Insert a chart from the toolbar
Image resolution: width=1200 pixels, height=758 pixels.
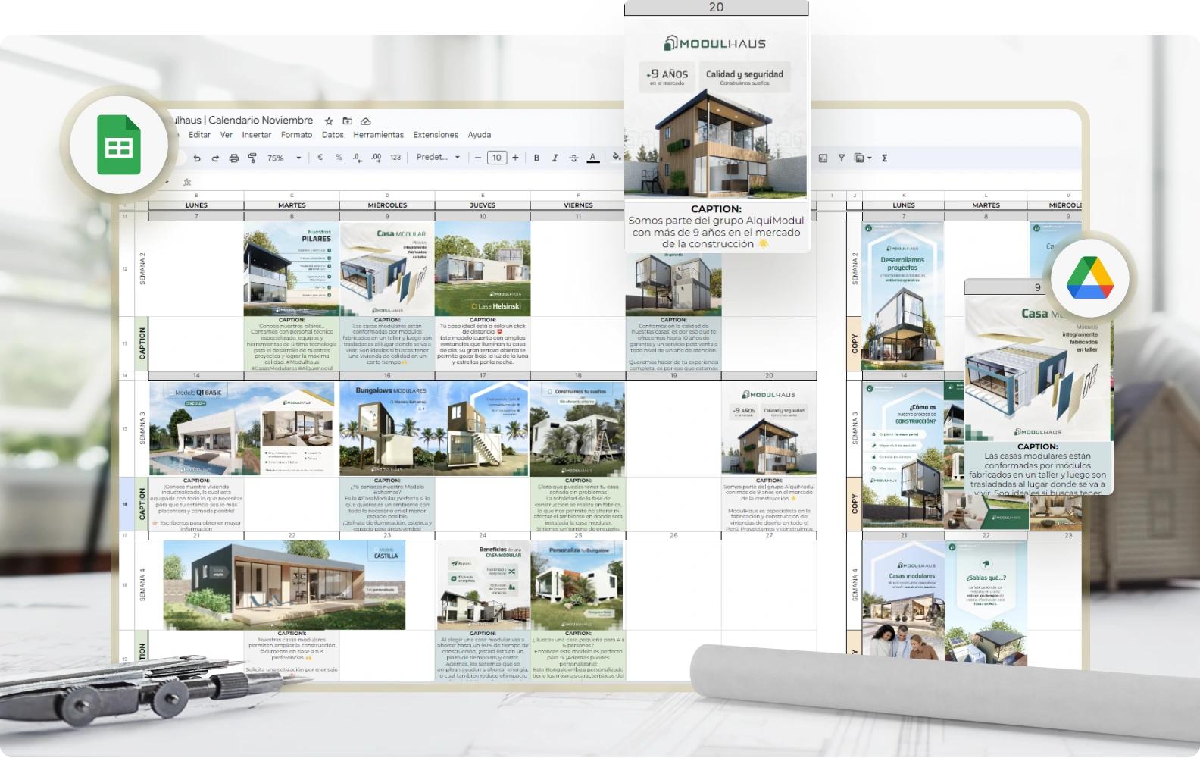coord(823,158)
